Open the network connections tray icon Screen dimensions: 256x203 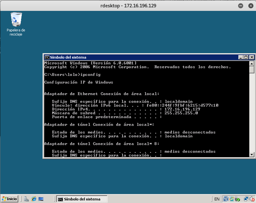246,199
